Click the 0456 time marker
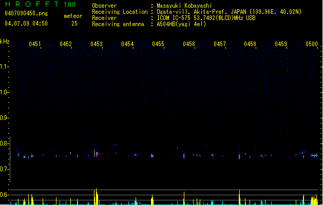Viewport: 323px width, 205px height. [x=189, y=44]
